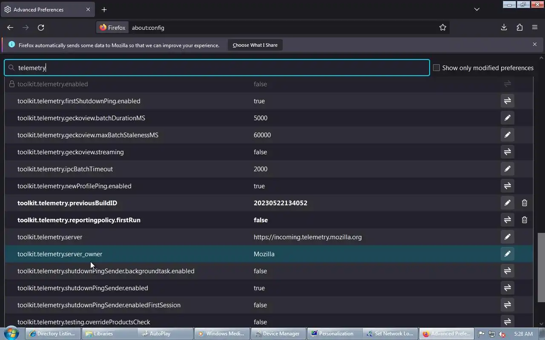
Task: Switch to AutoPlay taskbar window
Action: [x=165, y=334]
